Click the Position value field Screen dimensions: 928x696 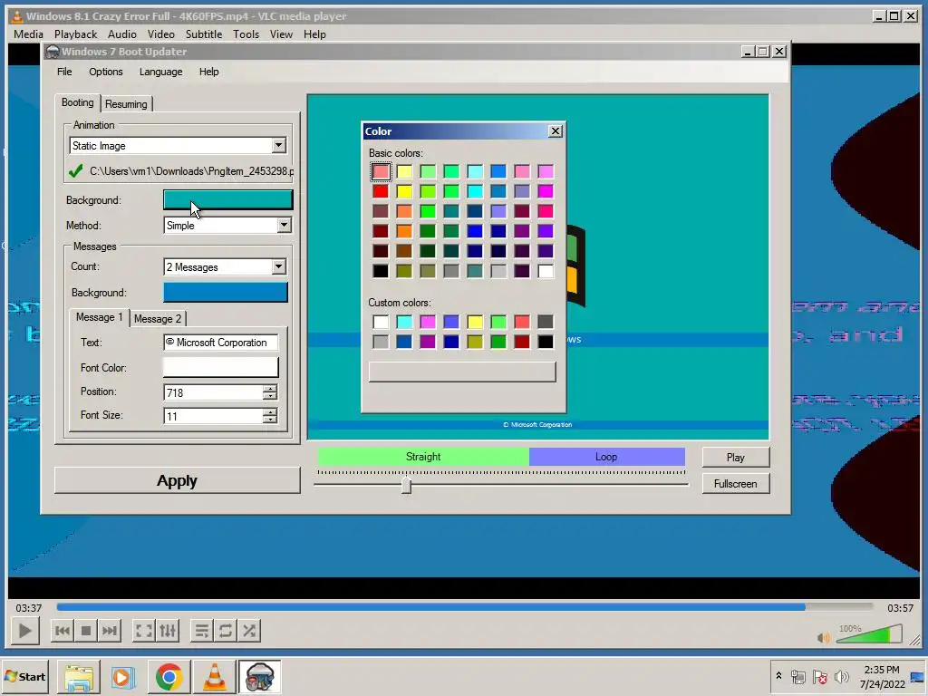pos(213,392)
